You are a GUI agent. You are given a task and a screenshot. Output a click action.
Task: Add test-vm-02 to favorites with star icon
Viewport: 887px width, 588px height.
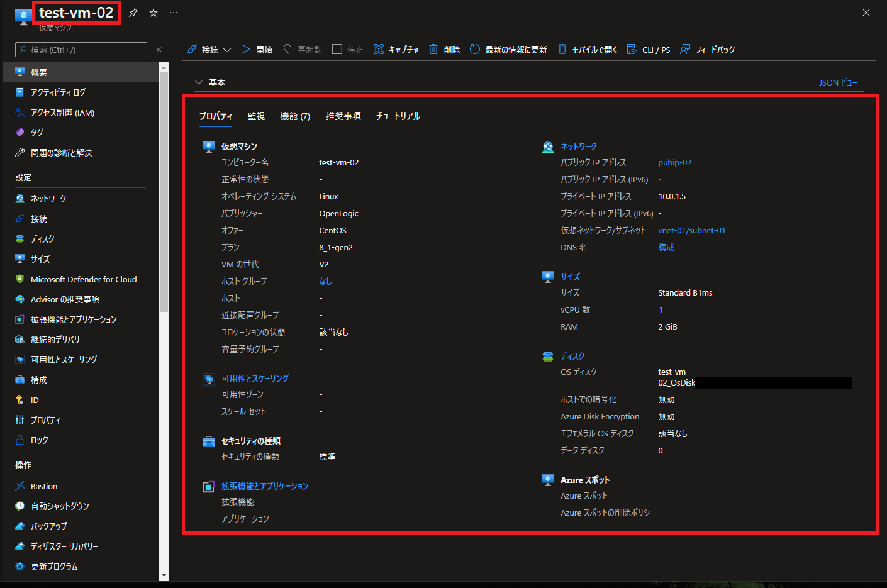pyautogui.click(x=153, y=13)
